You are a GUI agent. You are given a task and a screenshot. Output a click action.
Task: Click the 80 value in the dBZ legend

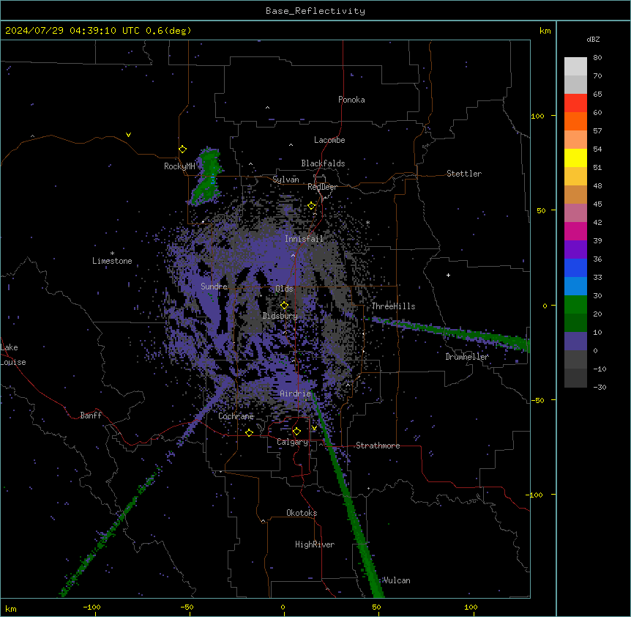pyautogui.click(x=597, y=57)
